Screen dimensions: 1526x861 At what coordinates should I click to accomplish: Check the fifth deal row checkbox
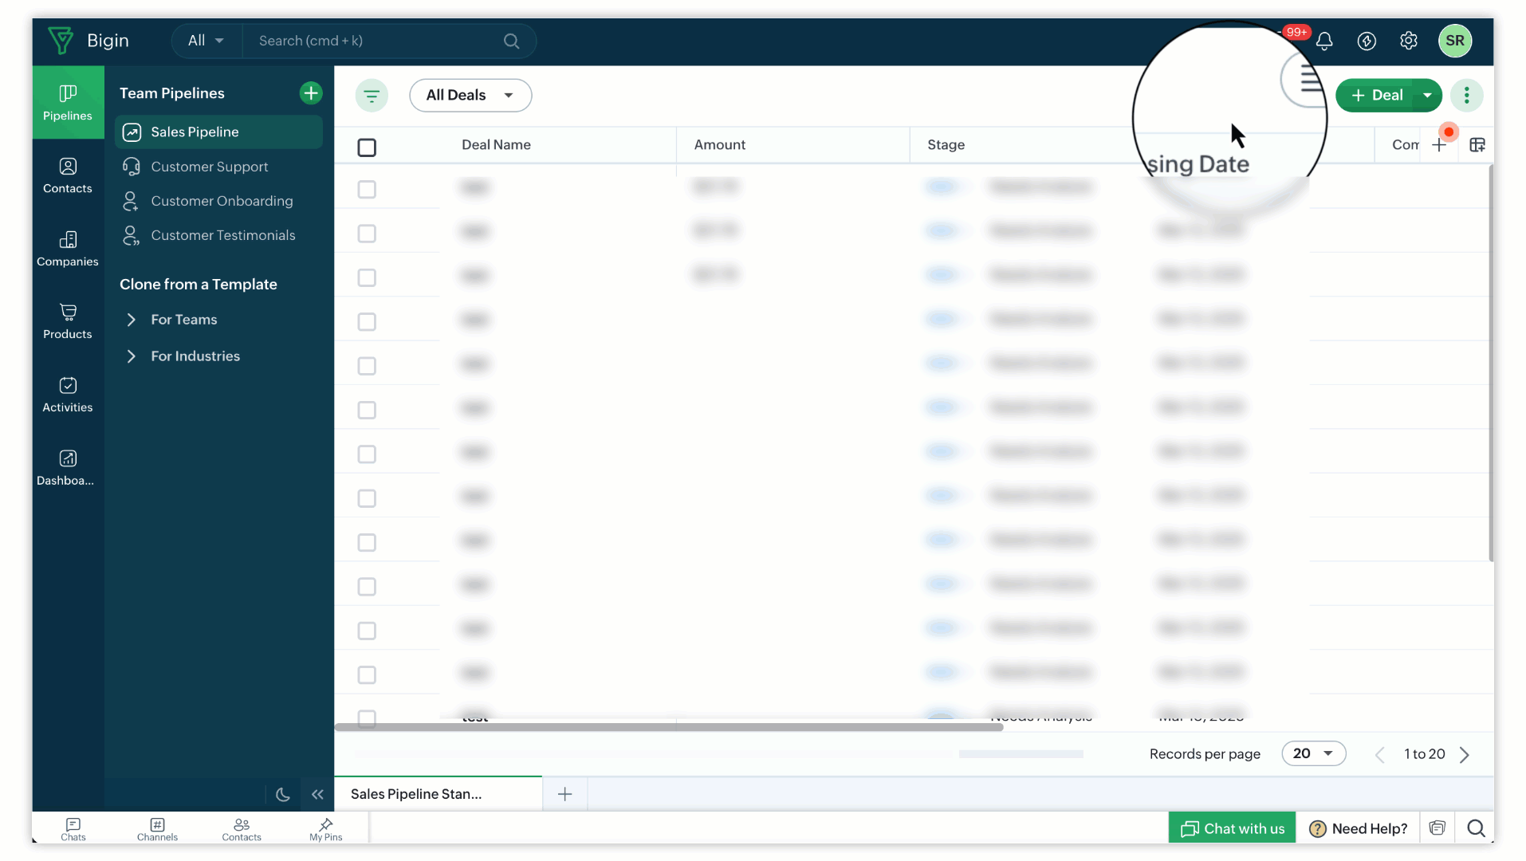[x=367, y=366]
